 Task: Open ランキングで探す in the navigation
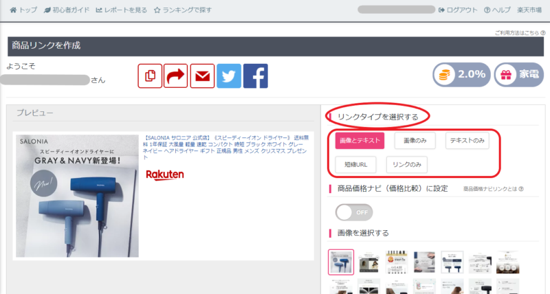183,10
